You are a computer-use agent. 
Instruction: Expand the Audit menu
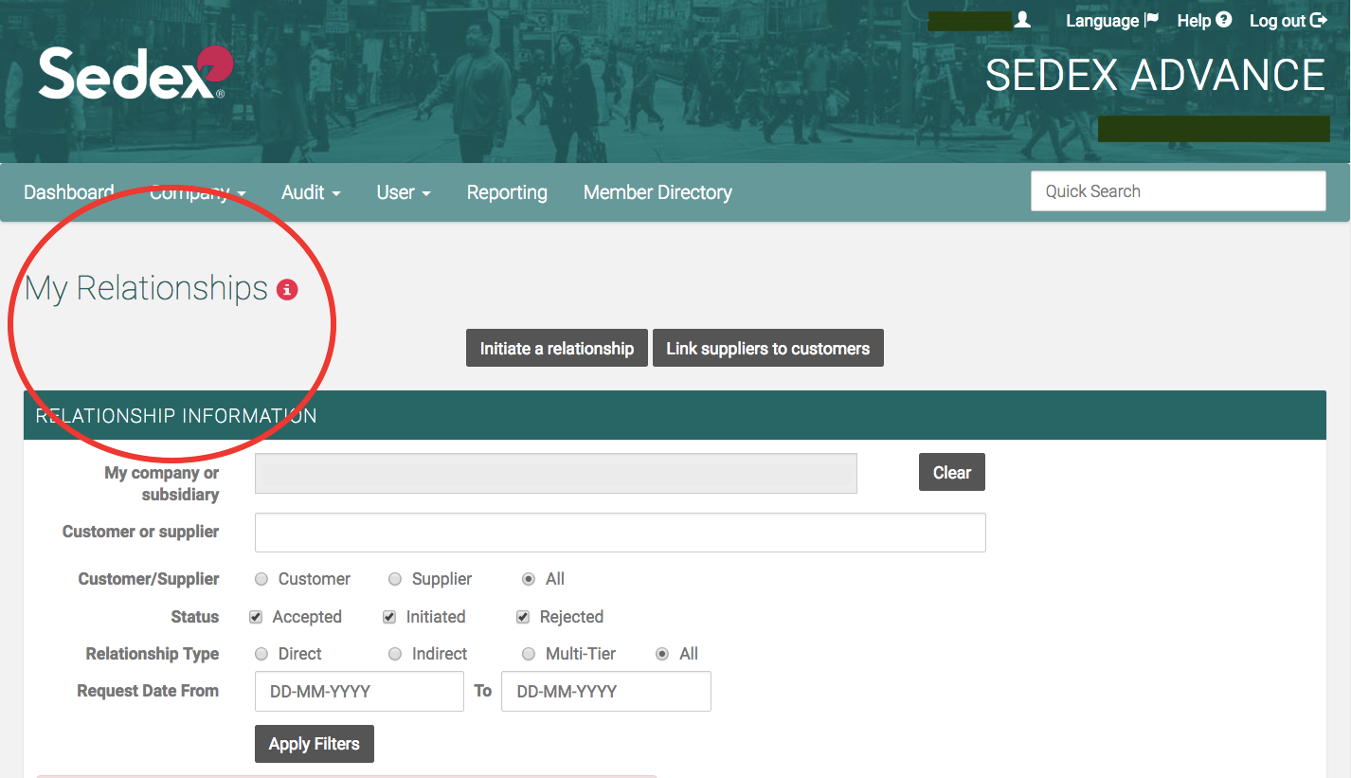click(311, 192)
